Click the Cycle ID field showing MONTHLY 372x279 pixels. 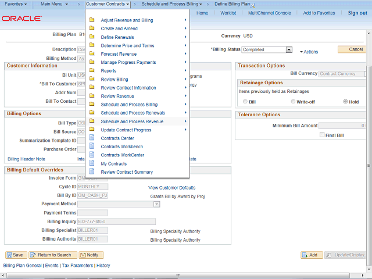click(x=93, y=187)
